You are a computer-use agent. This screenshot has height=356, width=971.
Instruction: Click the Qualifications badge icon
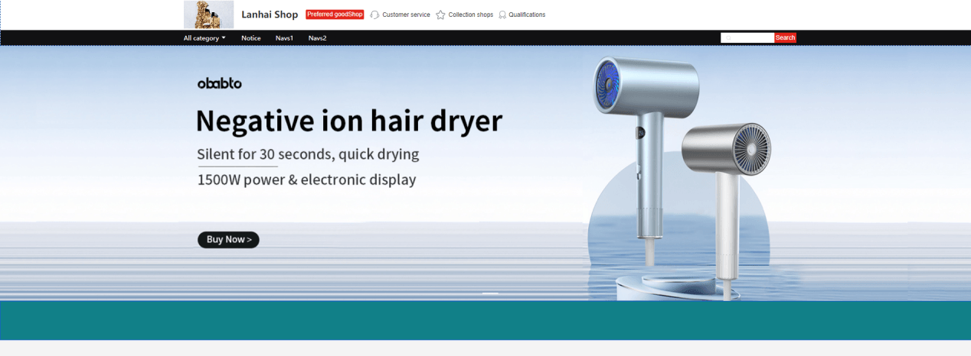502,15
